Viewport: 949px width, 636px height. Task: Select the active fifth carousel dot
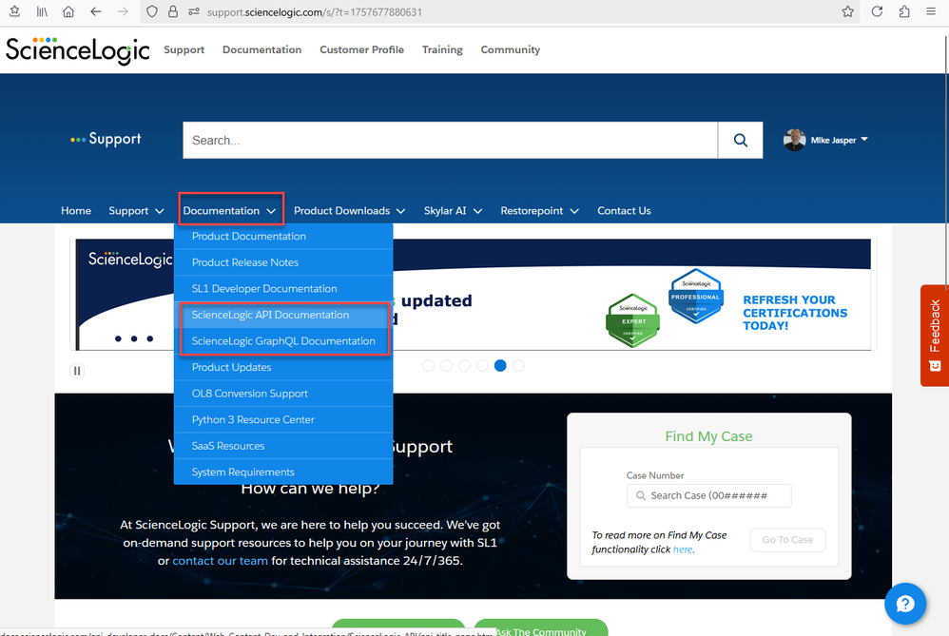tap(500, 365)
